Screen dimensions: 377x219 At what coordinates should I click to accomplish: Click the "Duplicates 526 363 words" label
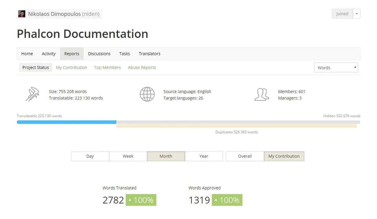237,132
